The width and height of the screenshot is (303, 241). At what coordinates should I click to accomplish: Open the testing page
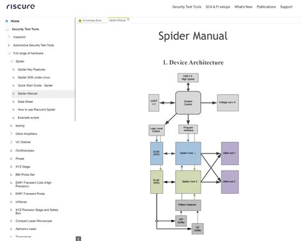[20, 126]
